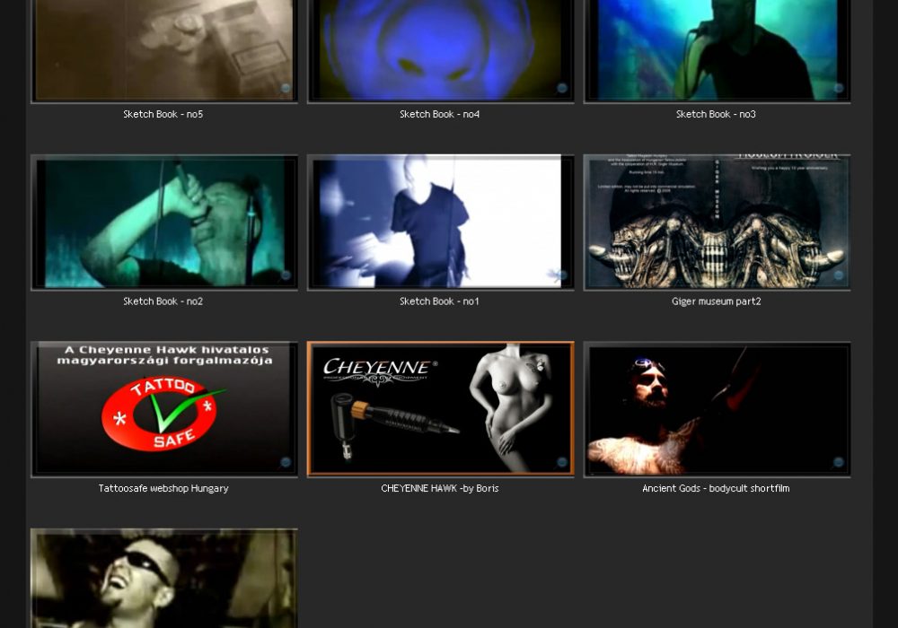The width and height of the screenshot is (898, 628).
Task: Click zoom icon on Sketch Book no4 thumbnail
Action: tap(562, 88)
